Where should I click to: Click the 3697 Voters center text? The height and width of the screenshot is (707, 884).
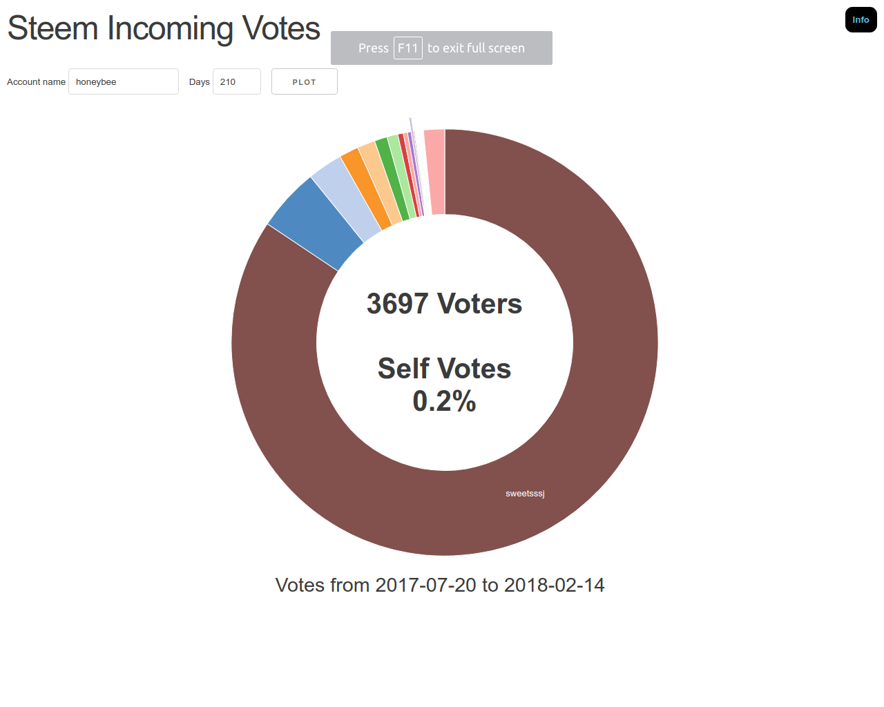(x=444, y=304)
